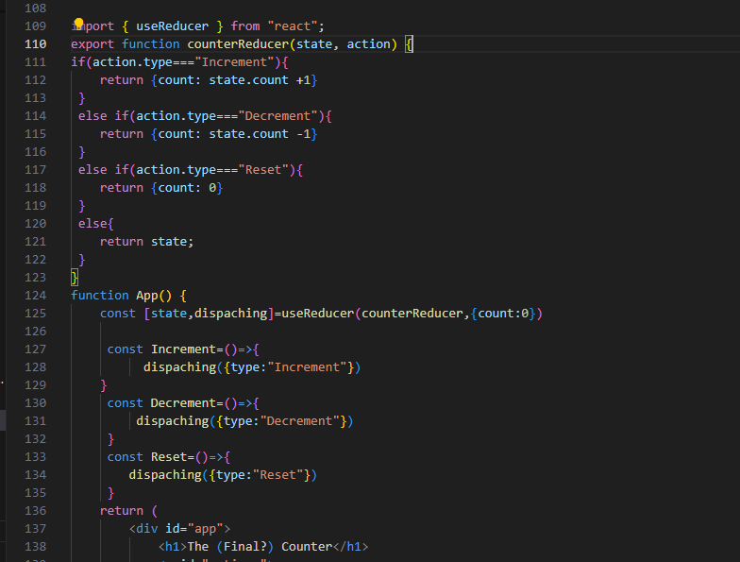Screen dimensions: 740x562
Task: Click counterReducer function name on line 110
Action: pos(238,43)
